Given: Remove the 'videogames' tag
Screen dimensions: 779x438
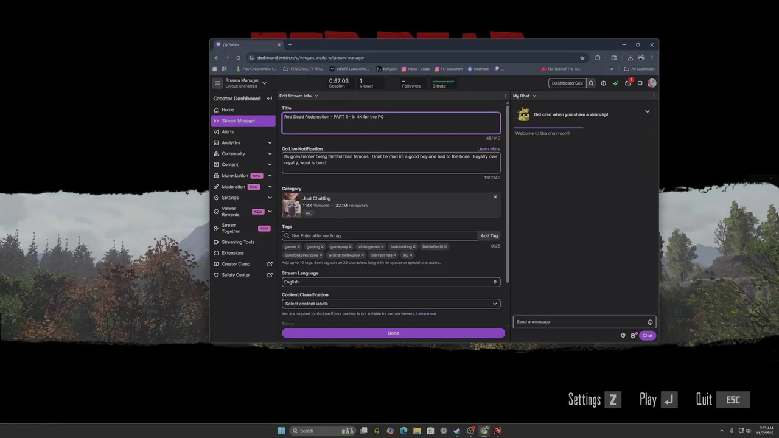Looking at the screenshot, I should click(382, 247).
